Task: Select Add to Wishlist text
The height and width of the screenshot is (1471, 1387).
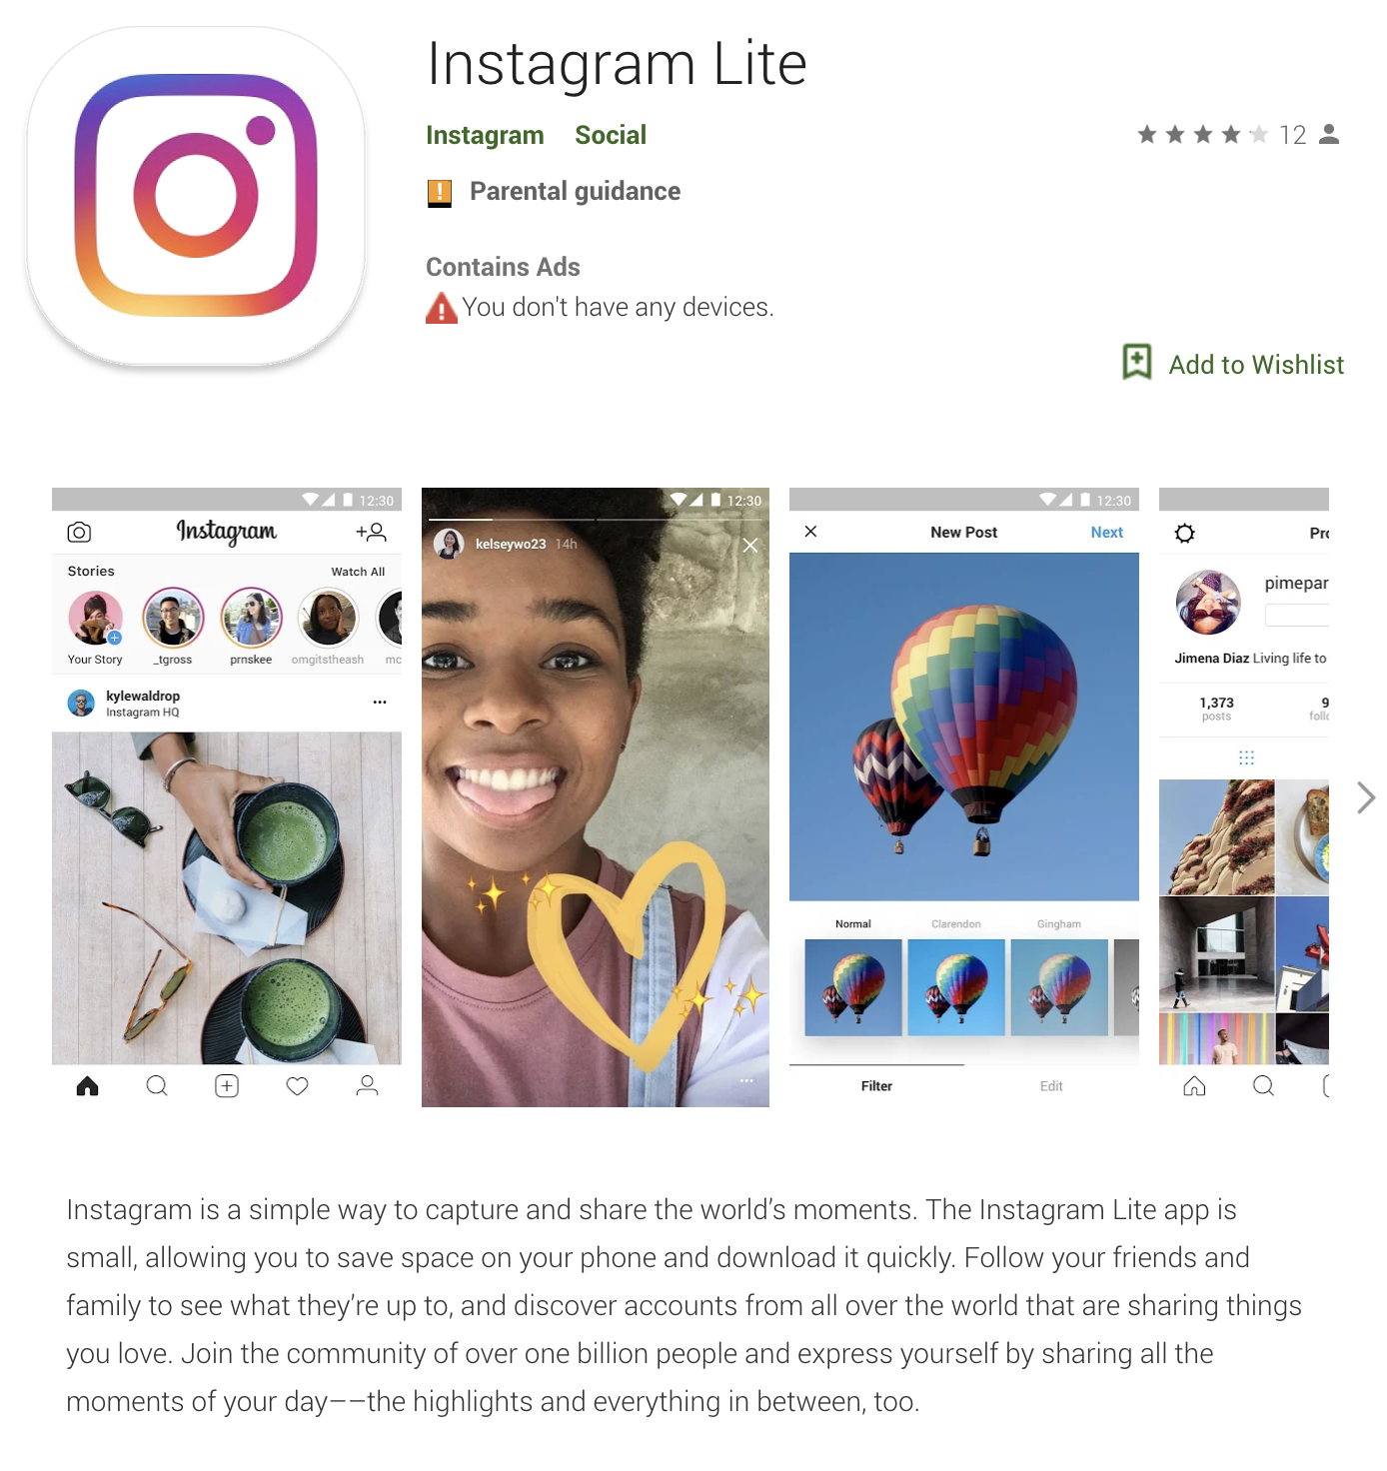Action: [1256, 365]
